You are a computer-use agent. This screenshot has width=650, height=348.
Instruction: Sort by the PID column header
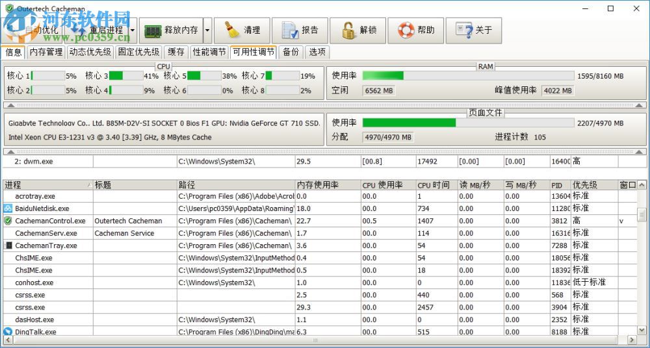[x=560, y=185]
